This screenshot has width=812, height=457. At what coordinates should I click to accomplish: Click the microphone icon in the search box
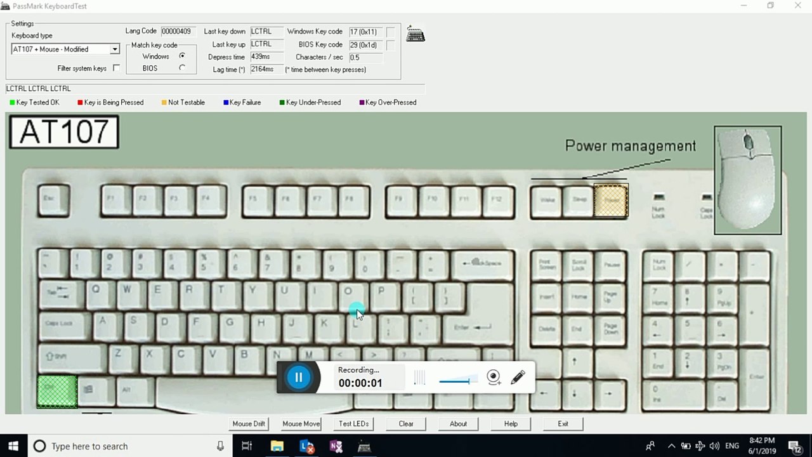220,446
